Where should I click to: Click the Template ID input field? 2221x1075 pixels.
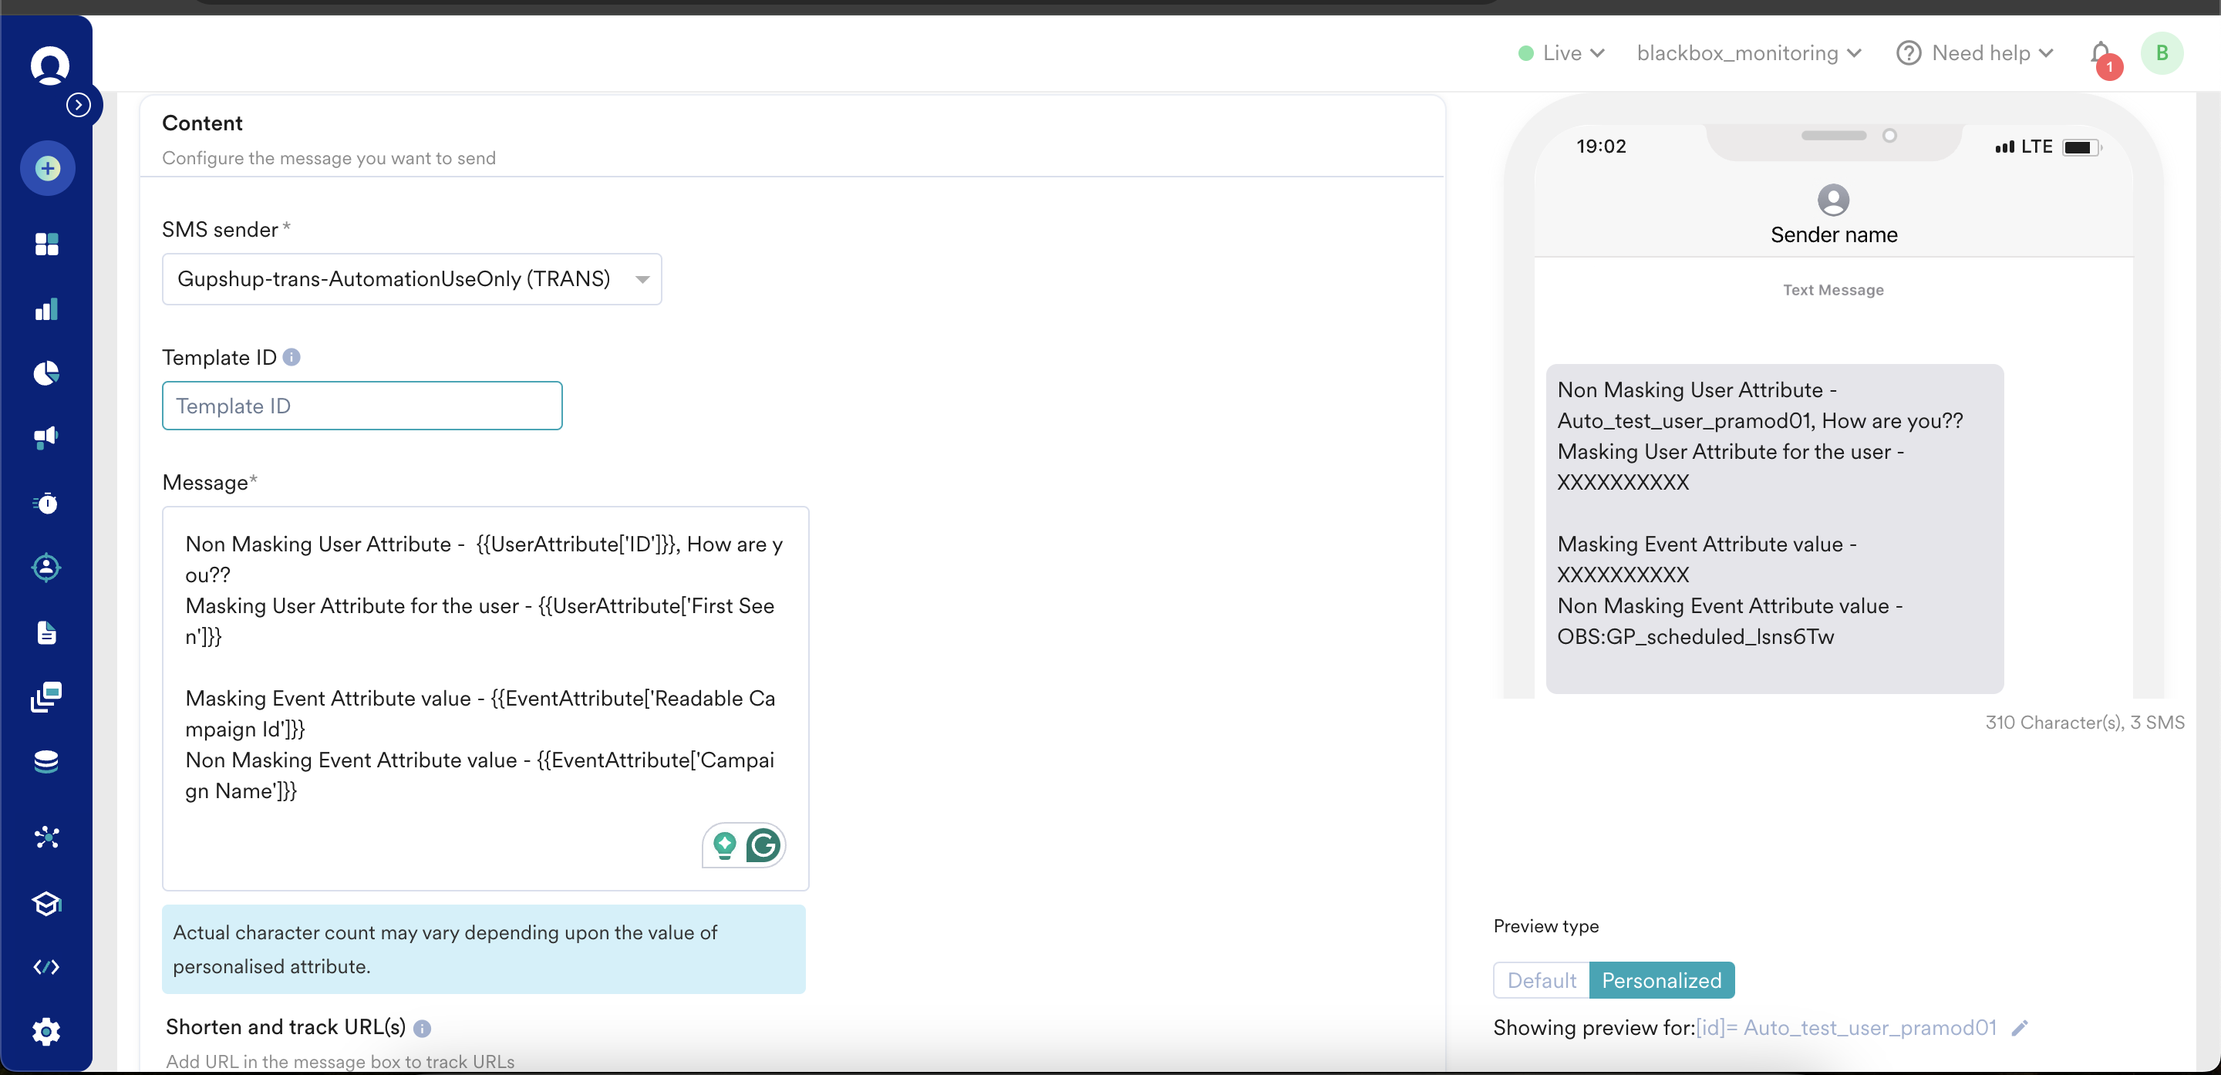(361, 406)
